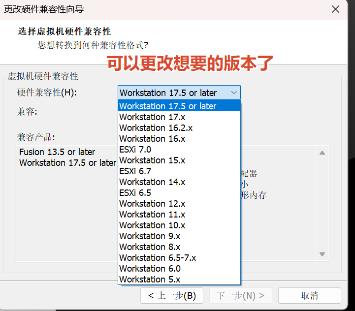Choose ESXi 6.7 compatibility
Image resolution: width=355 pixels, height=311 pixels.
[x=179, y=171]
